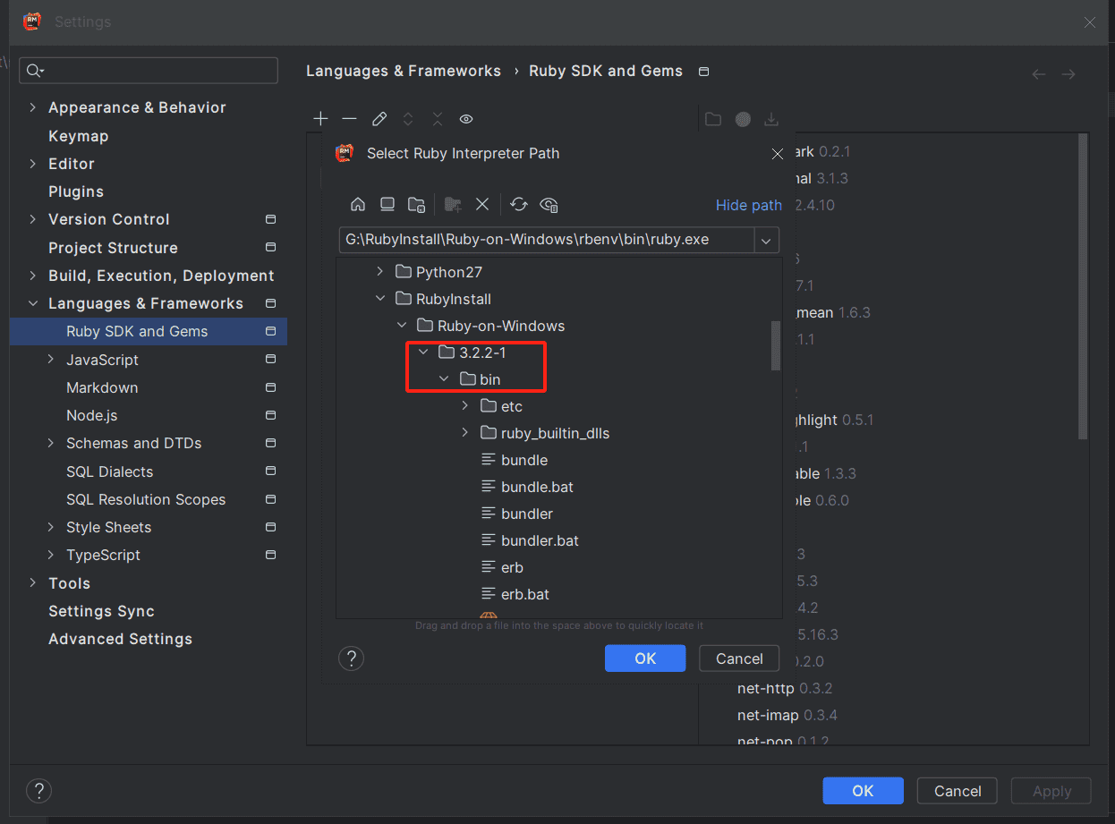Click the minus icon to remove SDK
Screen dimensions: 1115x824
coord(349,119)
